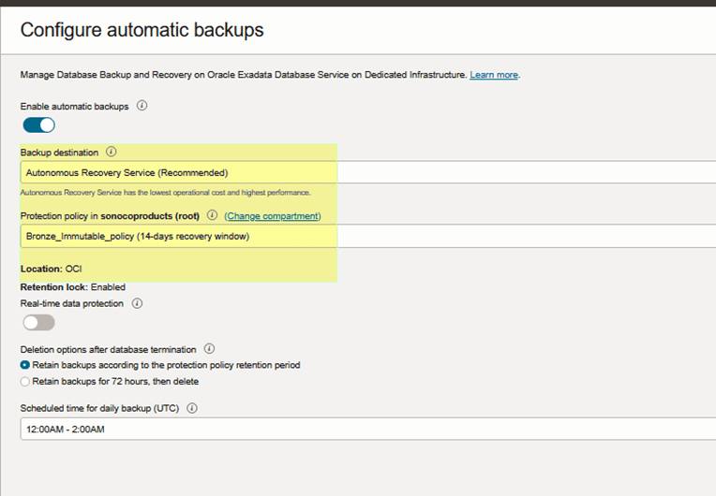Select Retain backups according to protection policy option
Screen dimensions: 716x496
click(x=25, y=365)
